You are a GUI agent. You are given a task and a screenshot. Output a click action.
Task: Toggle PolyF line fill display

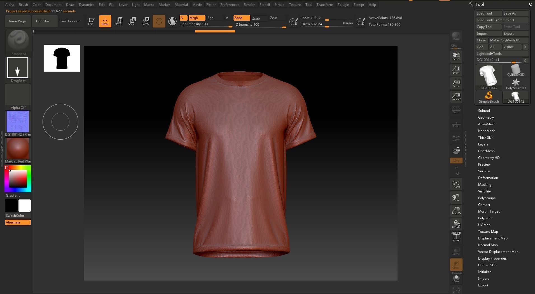point(456,237)
